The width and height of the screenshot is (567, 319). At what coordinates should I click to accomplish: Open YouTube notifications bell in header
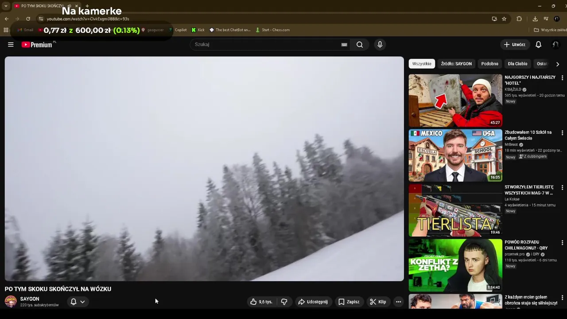tap(538, 44)
